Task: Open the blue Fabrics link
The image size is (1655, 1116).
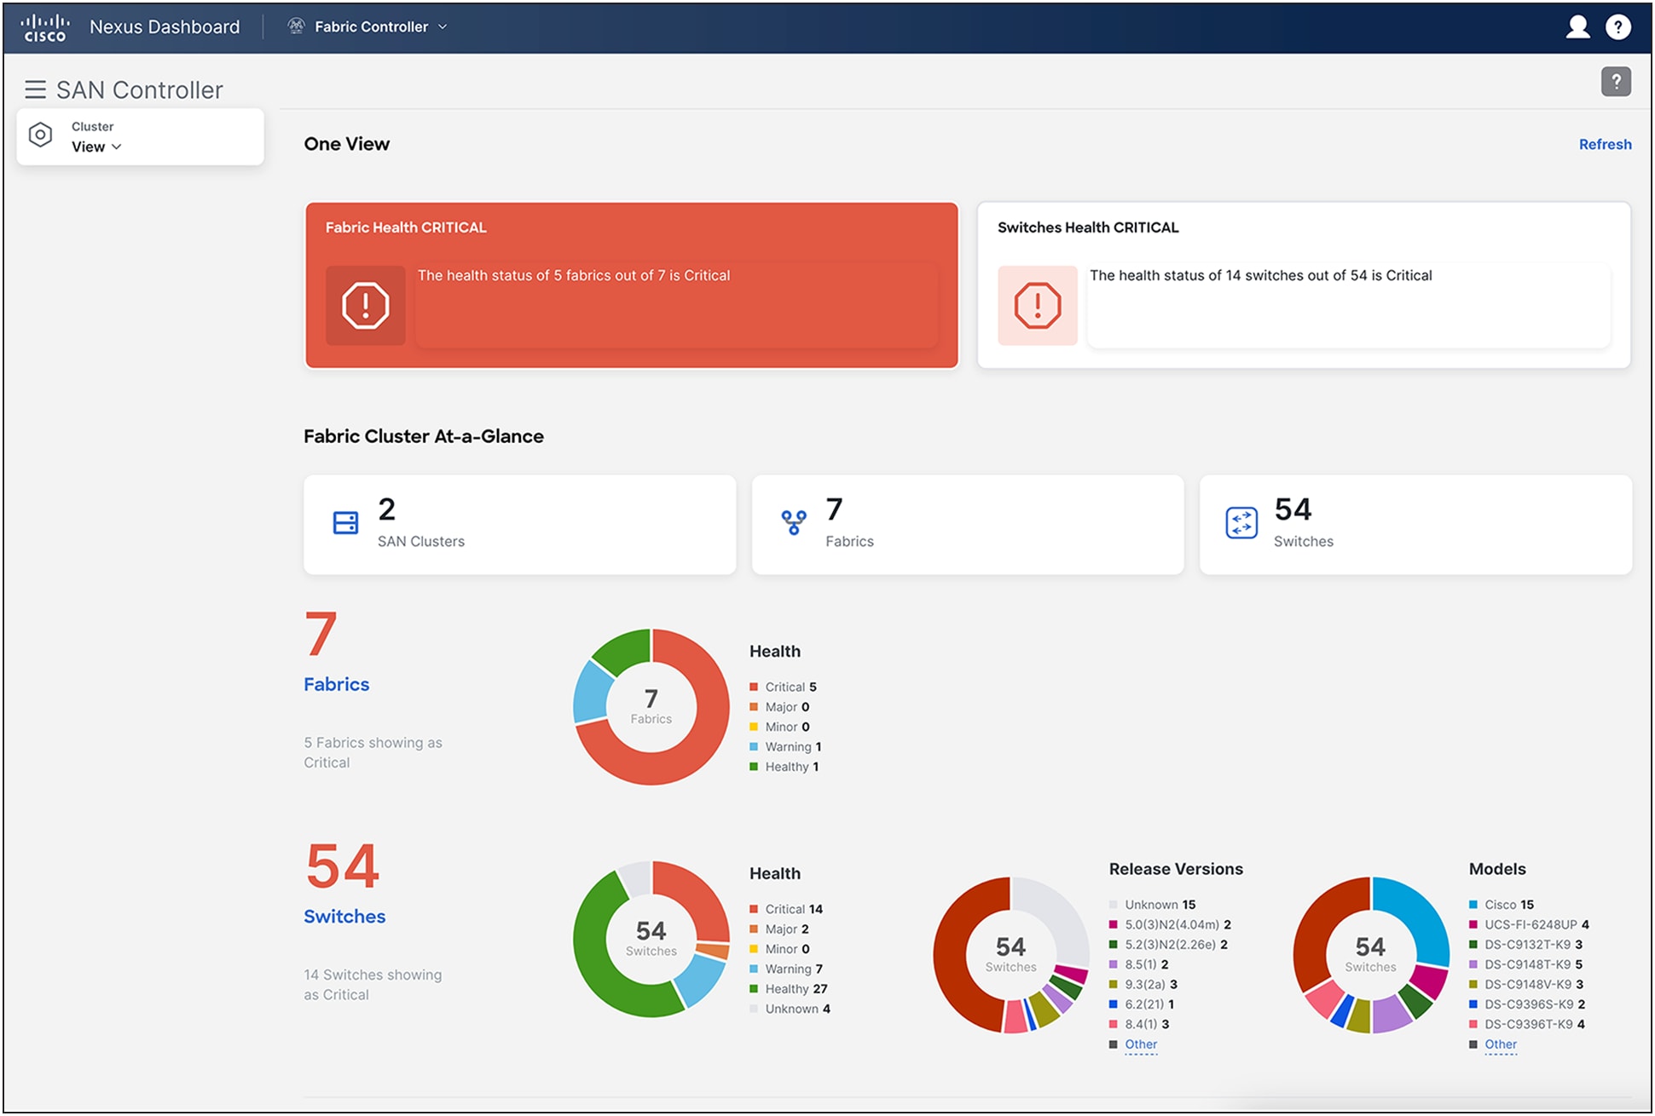Action: click(337, 684)
